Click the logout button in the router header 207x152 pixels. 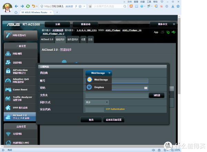57,24
